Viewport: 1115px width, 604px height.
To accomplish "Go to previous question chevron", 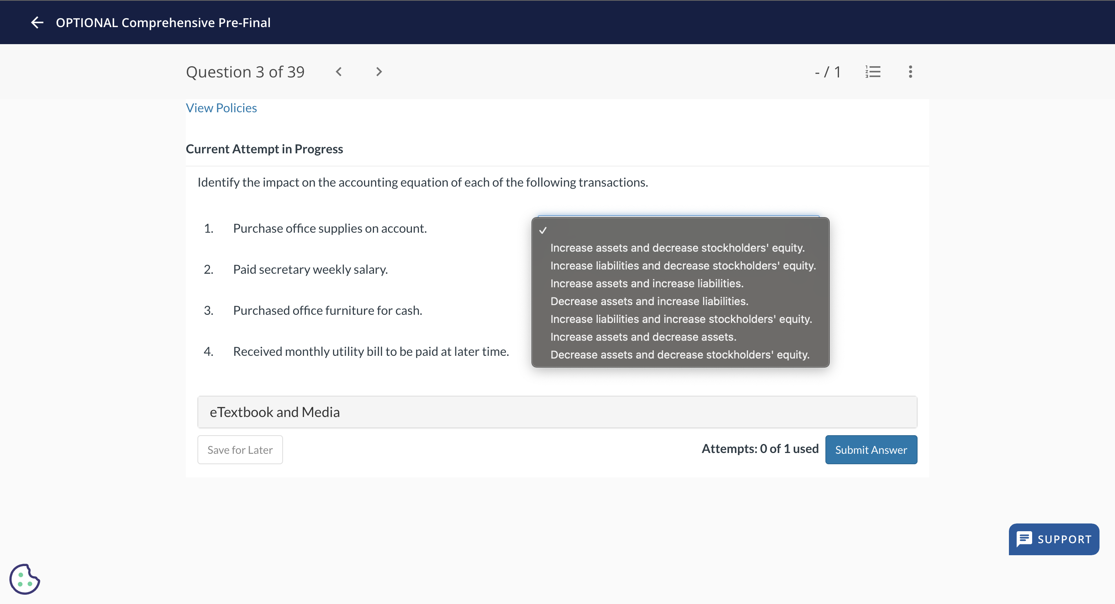I will coord(339,72).
